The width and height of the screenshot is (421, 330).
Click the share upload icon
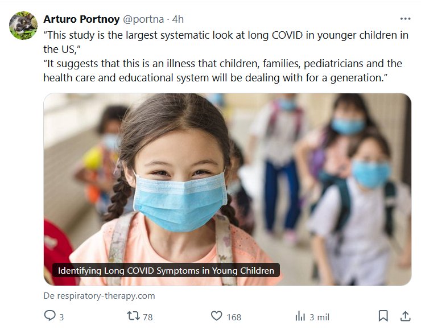(405, 316)
